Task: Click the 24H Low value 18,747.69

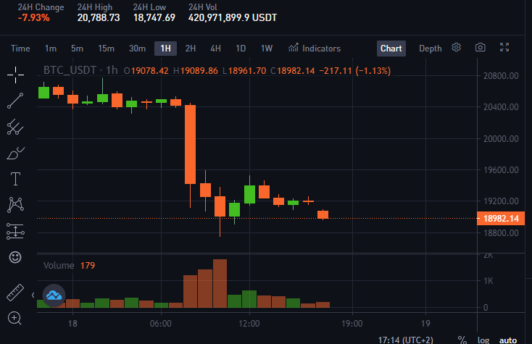Action: click(x=154, y=17)
